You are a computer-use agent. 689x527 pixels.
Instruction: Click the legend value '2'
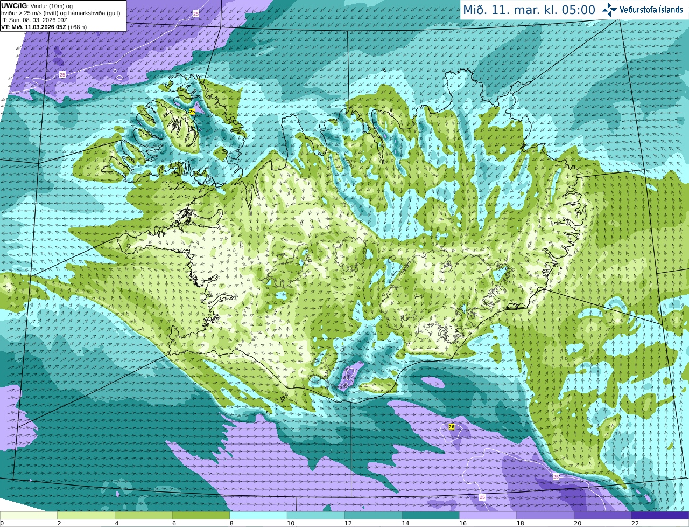59,523
